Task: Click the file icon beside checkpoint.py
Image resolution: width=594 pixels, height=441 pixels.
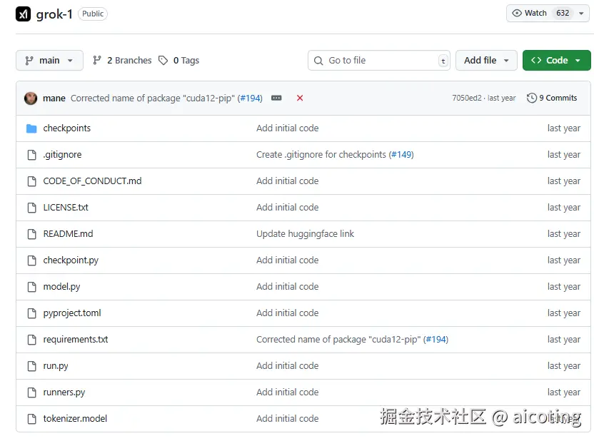Action: pos(32,260)
